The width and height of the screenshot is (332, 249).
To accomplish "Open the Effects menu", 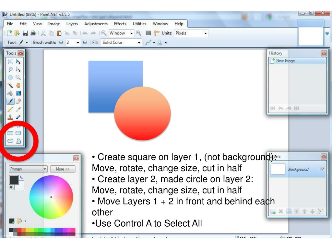I will (120, 24).
